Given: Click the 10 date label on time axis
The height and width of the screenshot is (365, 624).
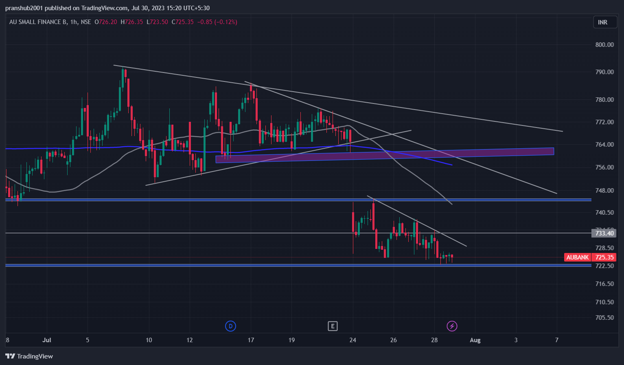Looking at the screenshot, I should [x=149, y=340].
